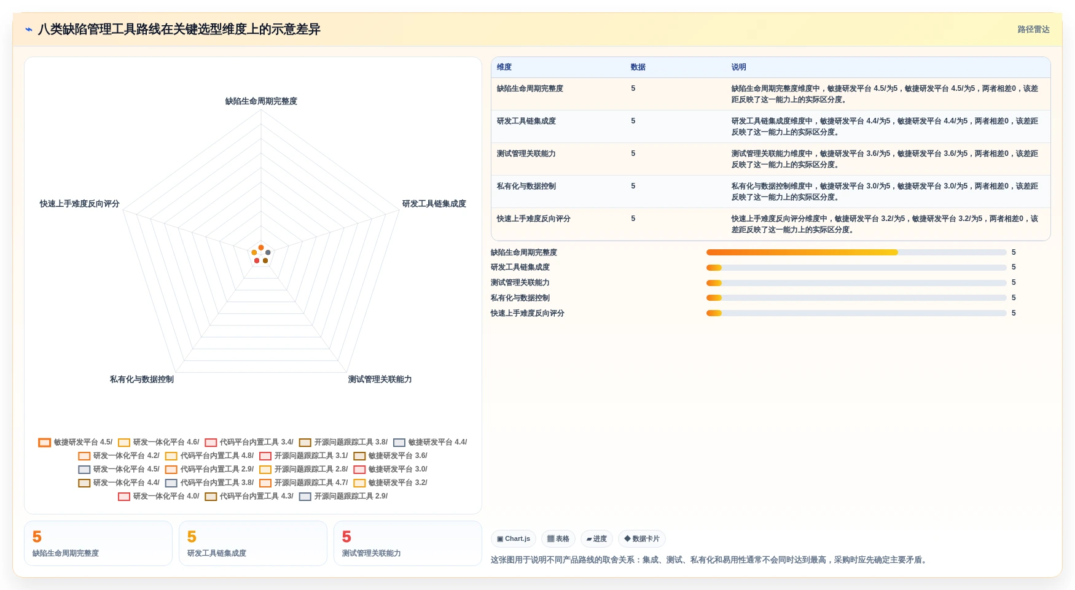1075x590 pixels.
Task: Toggle legend item 开源问题跟踪工具 3.1/
Action: point(303,456)
